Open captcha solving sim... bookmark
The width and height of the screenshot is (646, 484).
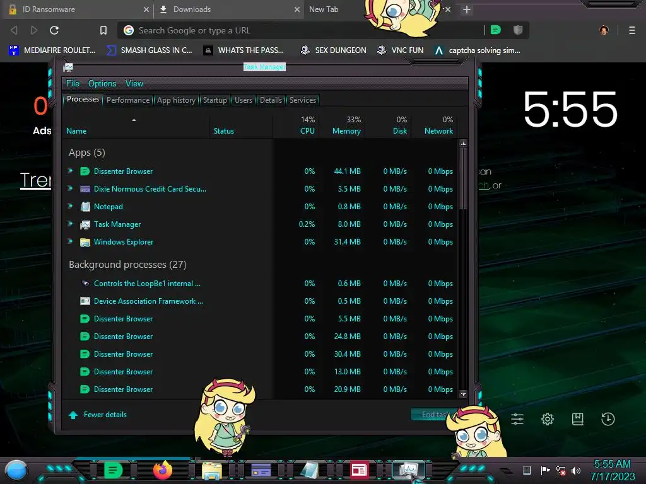[478, 50]
